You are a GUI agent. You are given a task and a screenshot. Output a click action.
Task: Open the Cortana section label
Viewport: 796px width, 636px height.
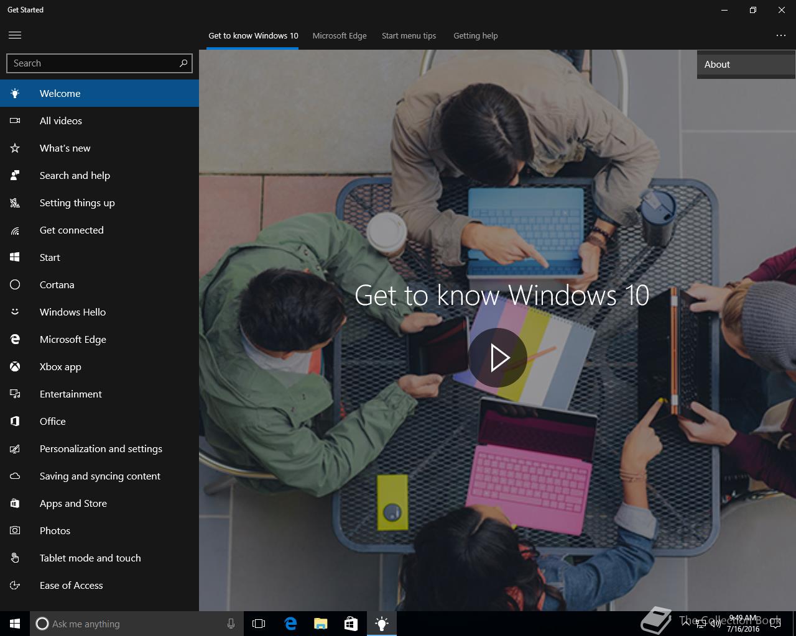tap(57, 284)
